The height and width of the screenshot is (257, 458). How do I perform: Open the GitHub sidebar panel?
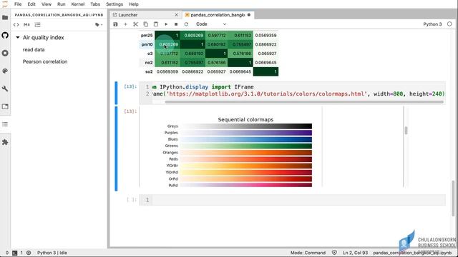(5, 35)
